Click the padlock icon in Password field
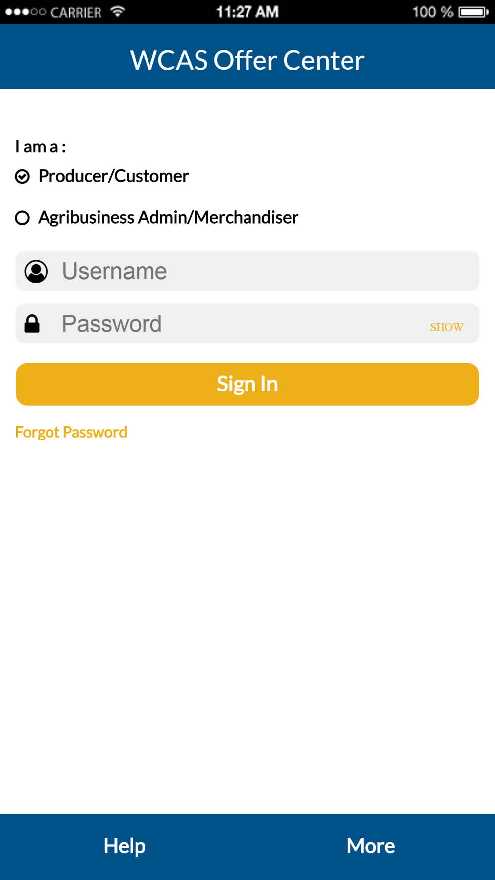The image size is (495, 880). pos(32,324)
